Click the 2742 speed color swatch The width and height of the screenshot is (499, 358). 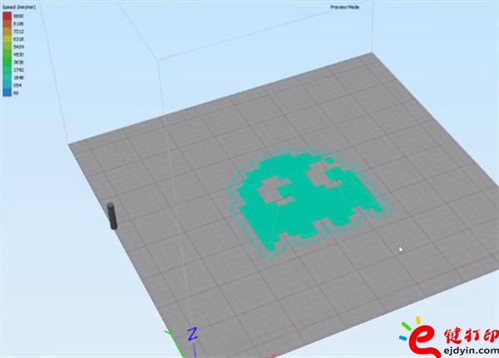[5, 70]
